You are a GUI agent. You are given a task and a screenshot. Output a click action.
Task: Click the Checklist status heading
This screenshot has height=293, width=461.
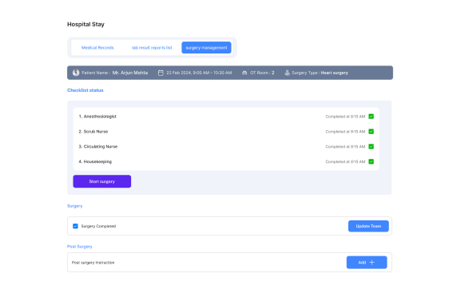(x=85, y=90)
